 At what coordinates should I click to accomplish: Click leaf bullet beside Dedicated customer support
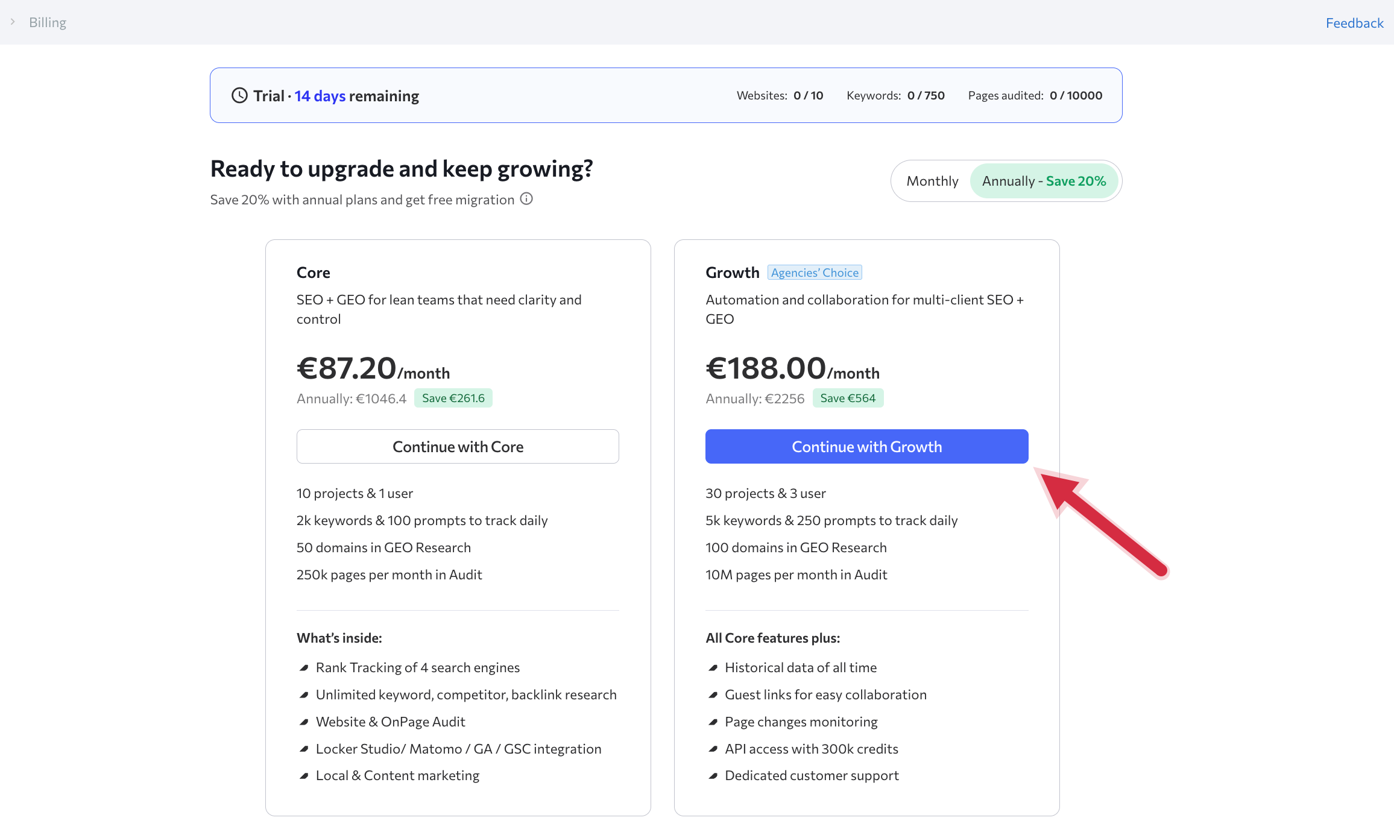(x=713, y=776)
